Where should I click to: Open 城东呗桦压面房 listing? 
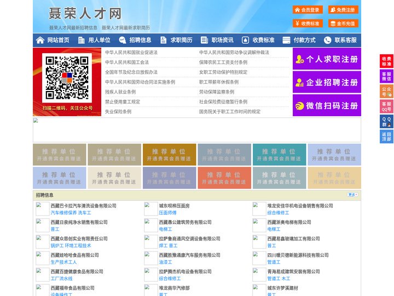(x=175, y=206)
